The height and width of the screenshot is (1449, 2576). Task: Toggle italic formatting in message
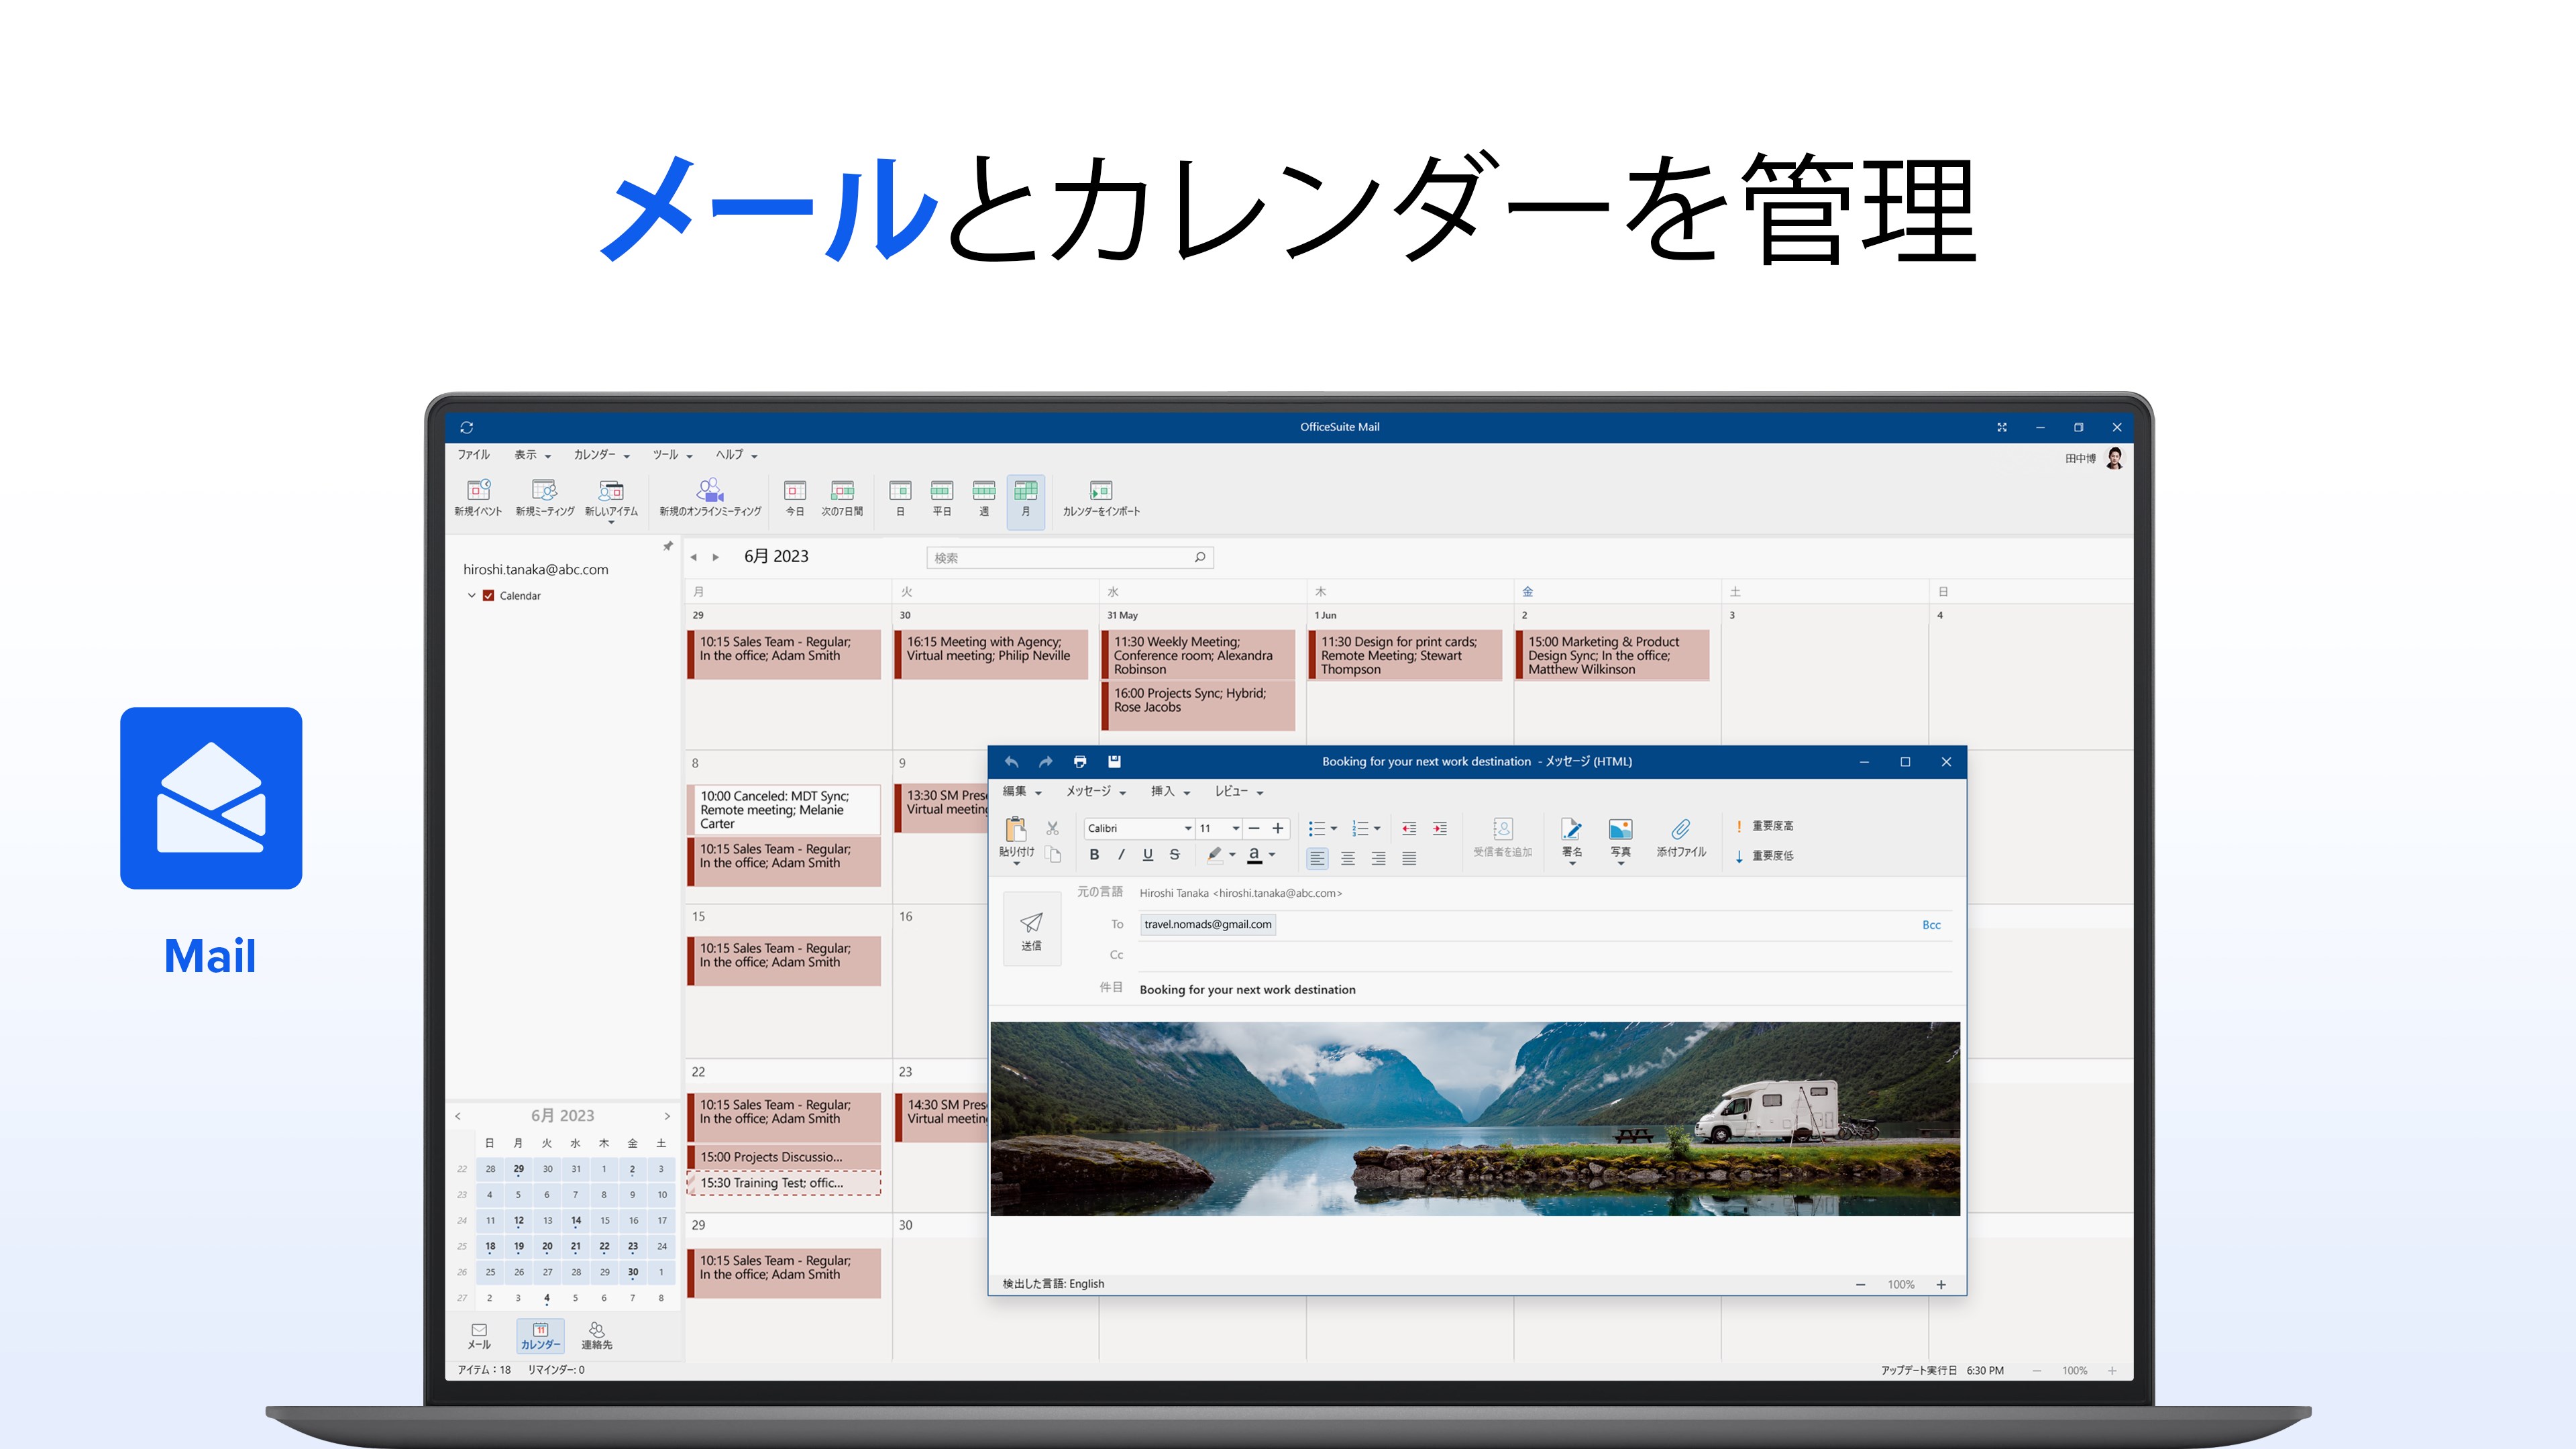(x=1121, y=855)
